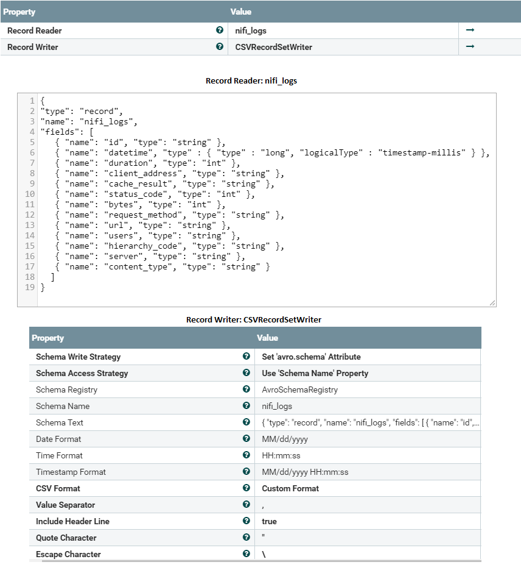This screenshot has width=521, height=573.
Task: Click help icon for CSV Format
Action: pos(247,488)
